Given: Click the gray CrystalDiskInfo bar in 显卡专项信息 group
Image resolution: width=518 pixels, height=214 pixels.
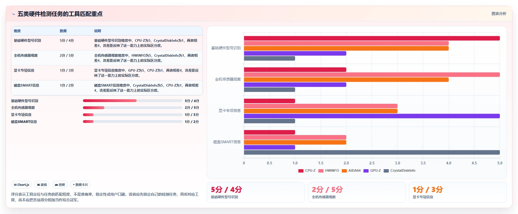Looking at the screenshot, I should pos(269,121).
